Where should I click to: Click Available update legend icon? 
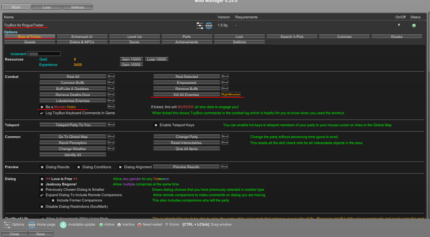pos(63,225)
